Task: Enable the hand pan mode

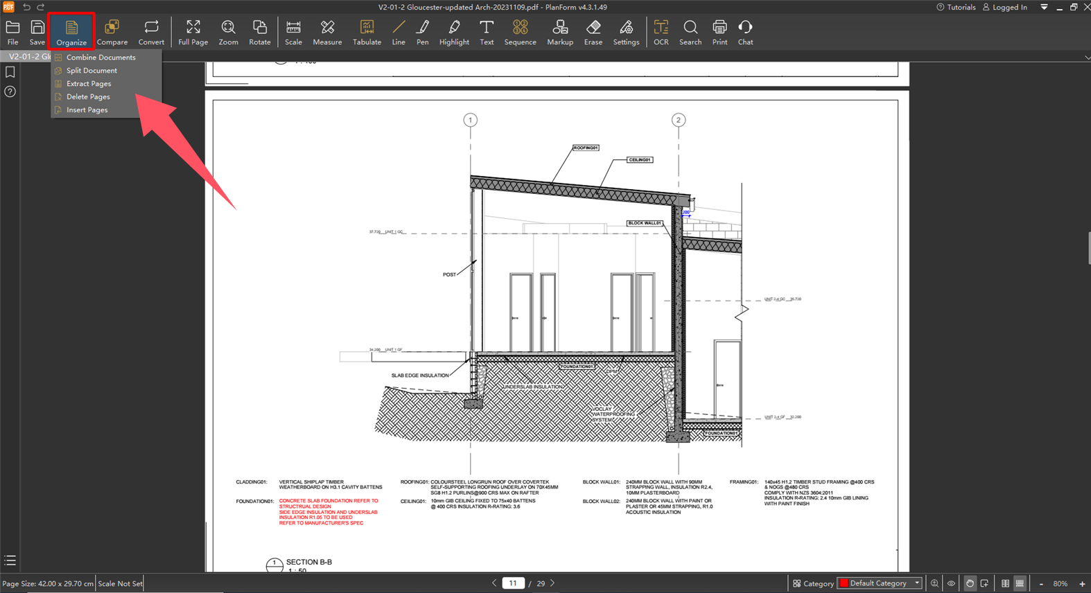Action: (970, 583)
